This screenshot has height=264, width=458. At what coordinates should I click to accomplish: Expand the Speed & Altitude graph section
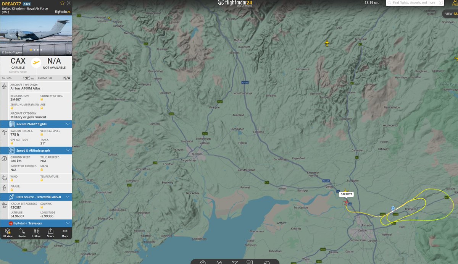(36, 151)
